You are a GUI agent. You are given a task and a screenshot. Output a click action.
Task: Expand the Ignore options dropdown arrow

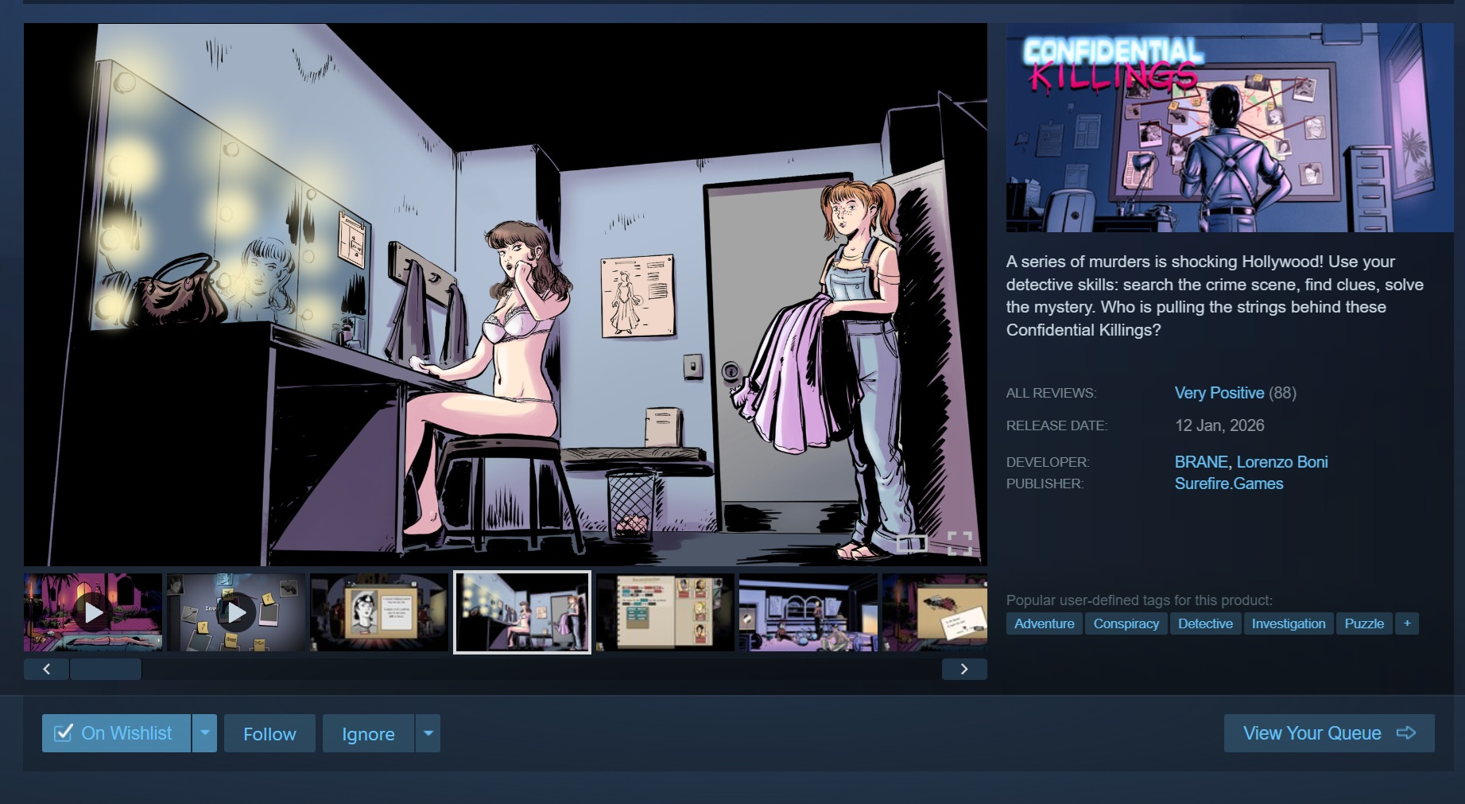point(428,733)
